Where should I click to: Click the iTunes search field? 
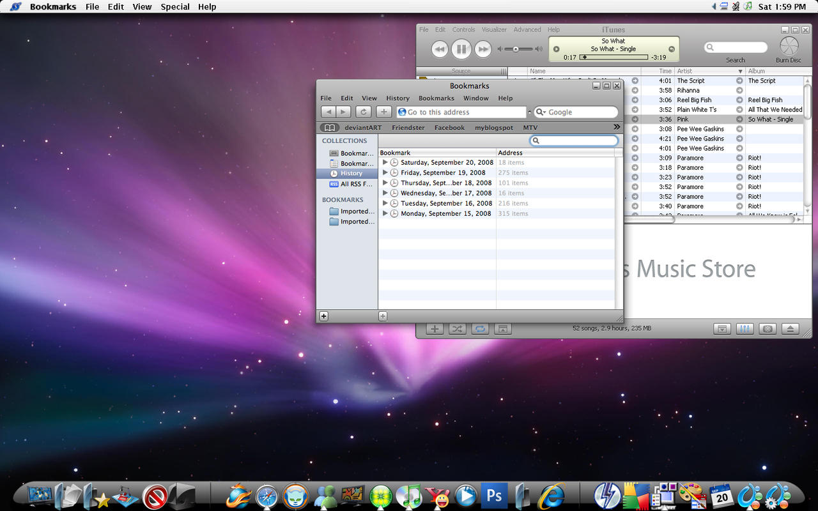click(736, 47)
